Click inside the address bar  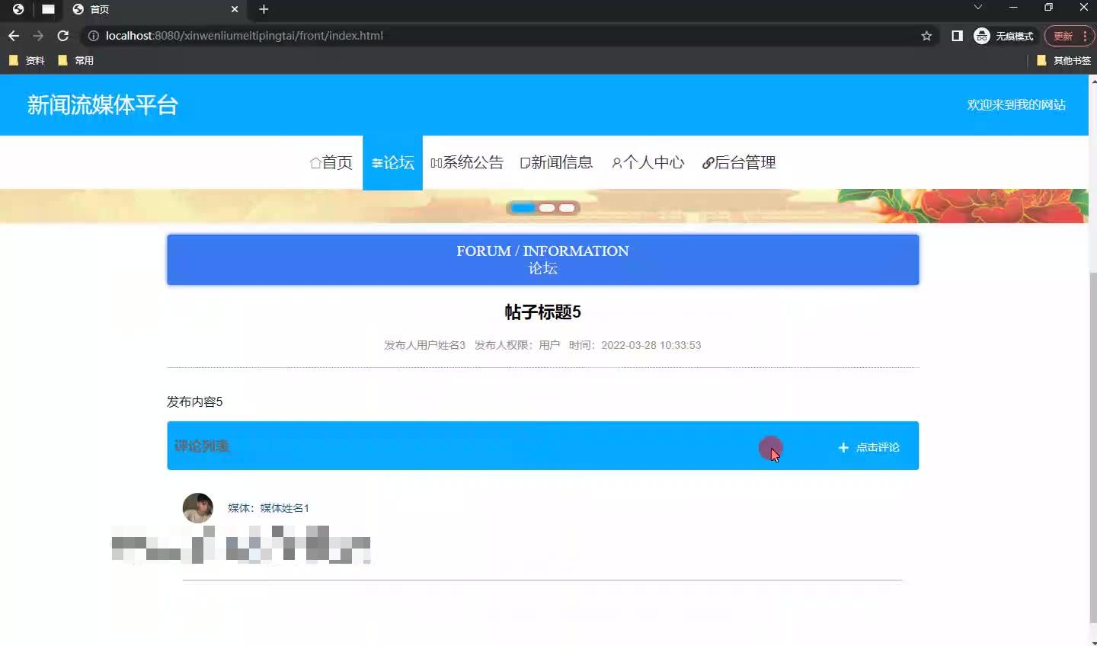click(x=305, y=36)
